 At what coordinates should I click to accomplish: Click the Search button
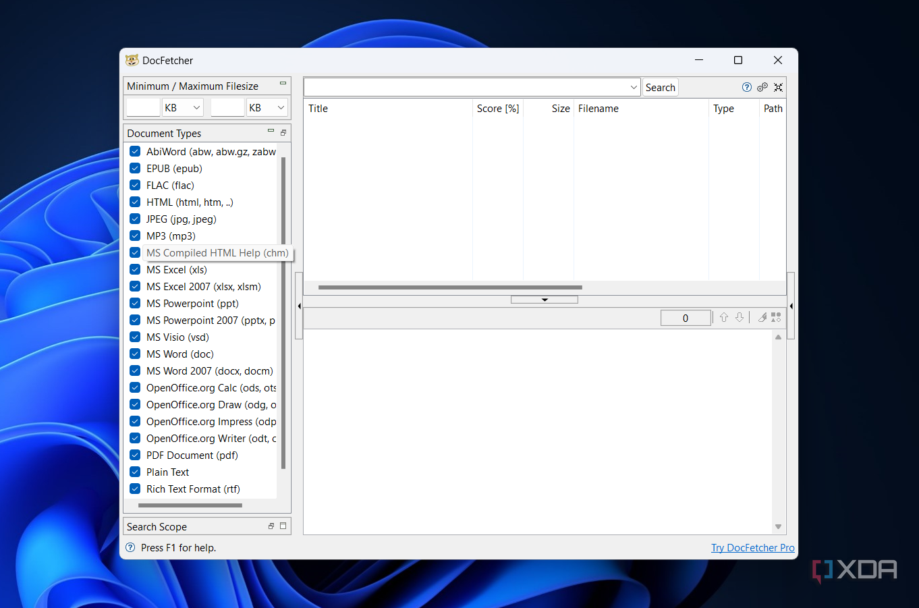pyautogui.click(x=660, y=87)
